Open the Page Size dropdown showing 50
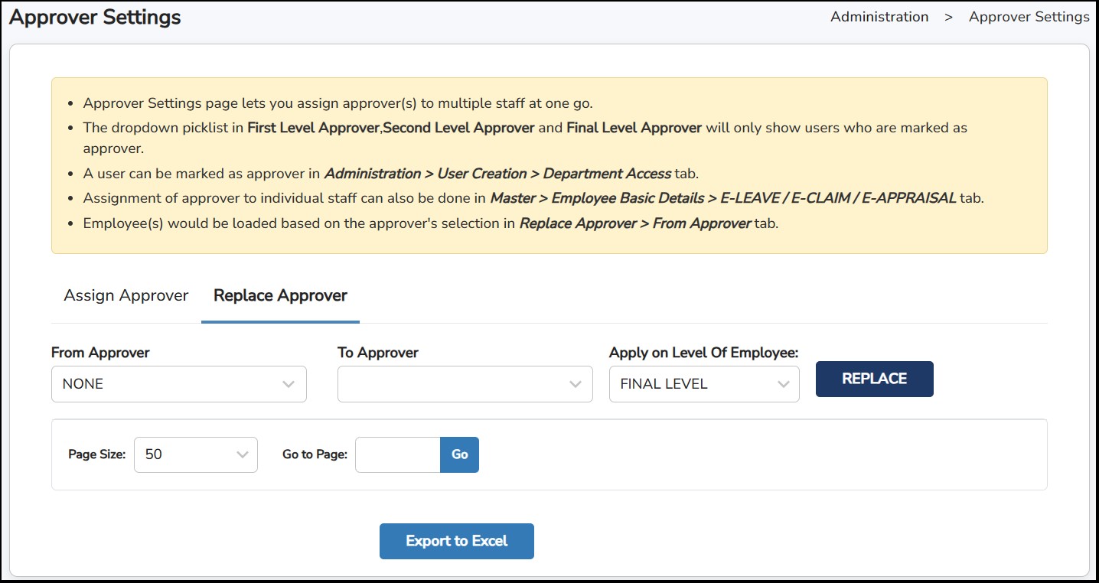 195,454
